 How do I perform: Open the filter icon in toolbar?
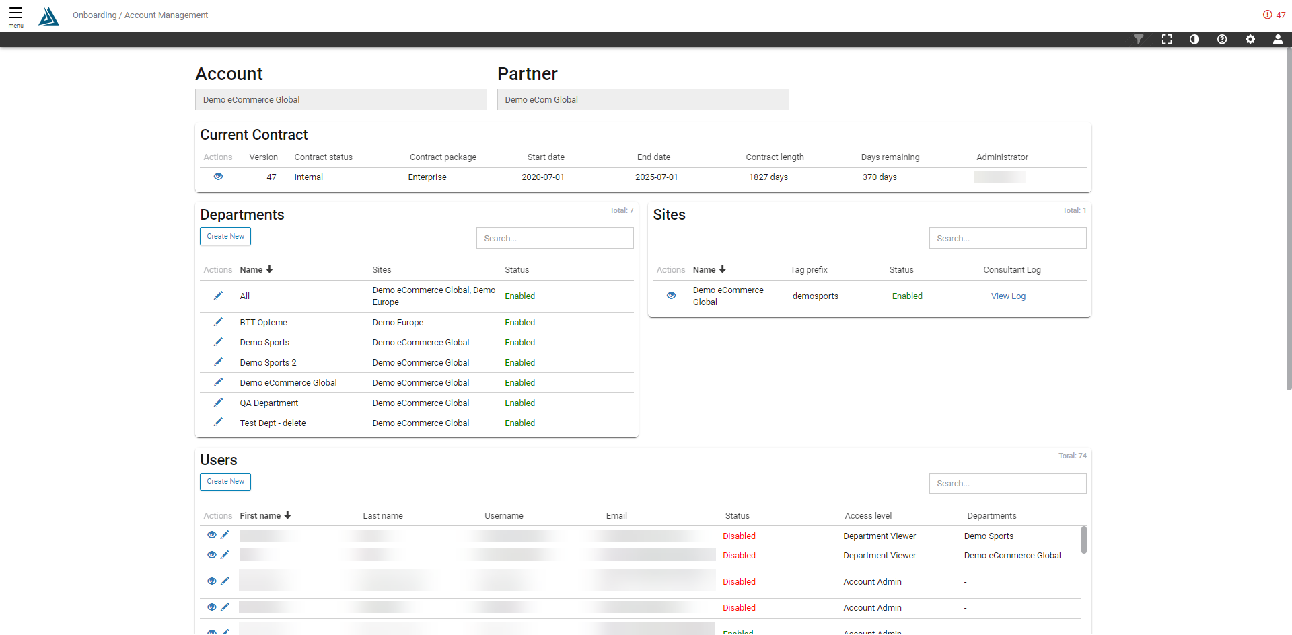tap(1139, 40)
